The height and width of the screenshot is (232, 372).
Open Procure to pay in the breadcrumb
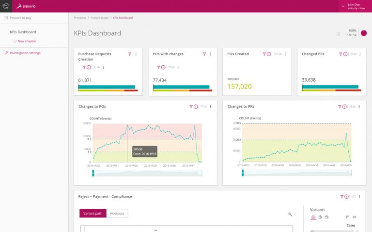(x=99, y=18)
